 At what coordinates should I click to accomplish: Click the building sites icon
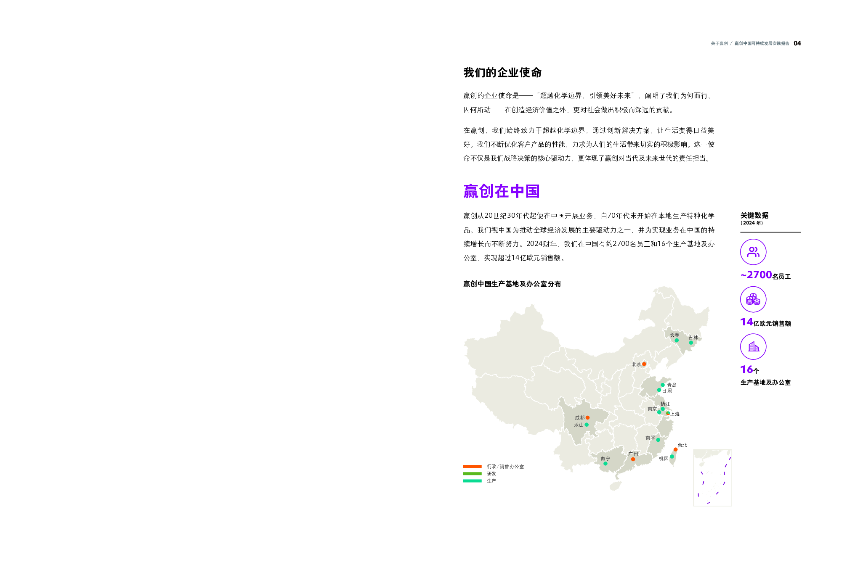pos(753,346)
